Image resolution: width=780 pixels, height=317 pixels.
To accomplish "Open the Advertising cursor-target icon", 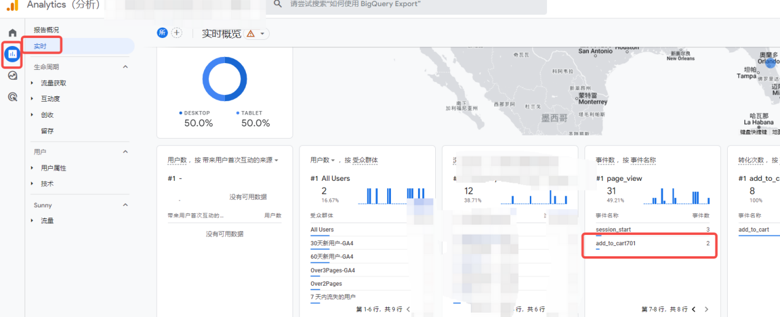I will (x=12, y=97).
